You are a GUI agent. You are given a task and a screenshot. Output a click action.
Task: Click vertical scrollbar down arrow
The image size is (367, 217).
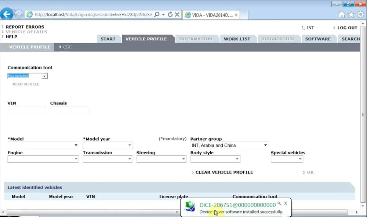coord(363,206)
